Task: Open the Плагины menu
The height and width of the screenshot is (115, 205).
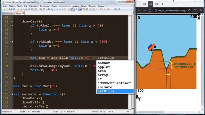Action: 92,6
